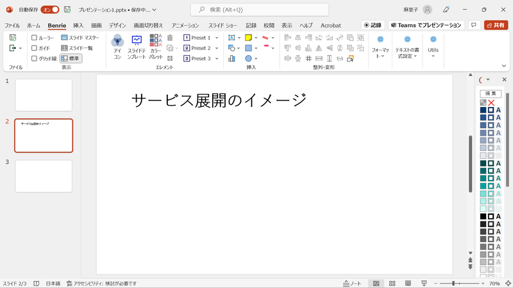Insert a blue square shape
The height and width of the screenshot is (288, 513).
click(x=248, y=49)
